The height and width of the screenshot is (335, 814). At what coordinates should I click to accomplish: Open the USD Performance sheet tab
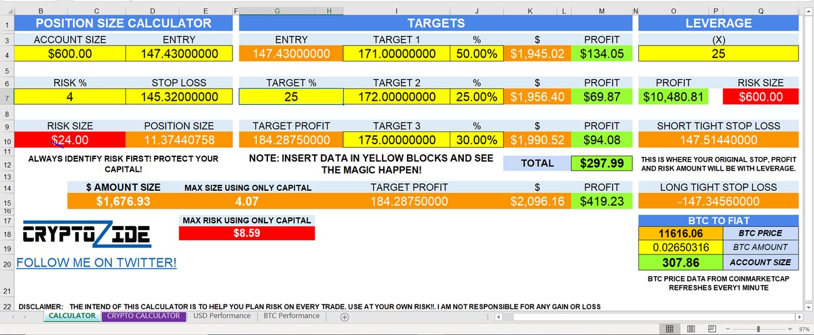[x=222, y=316]
